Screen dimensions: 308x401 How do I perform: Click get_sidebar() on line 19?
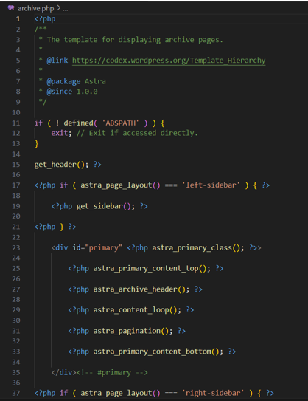pos(104,206)
